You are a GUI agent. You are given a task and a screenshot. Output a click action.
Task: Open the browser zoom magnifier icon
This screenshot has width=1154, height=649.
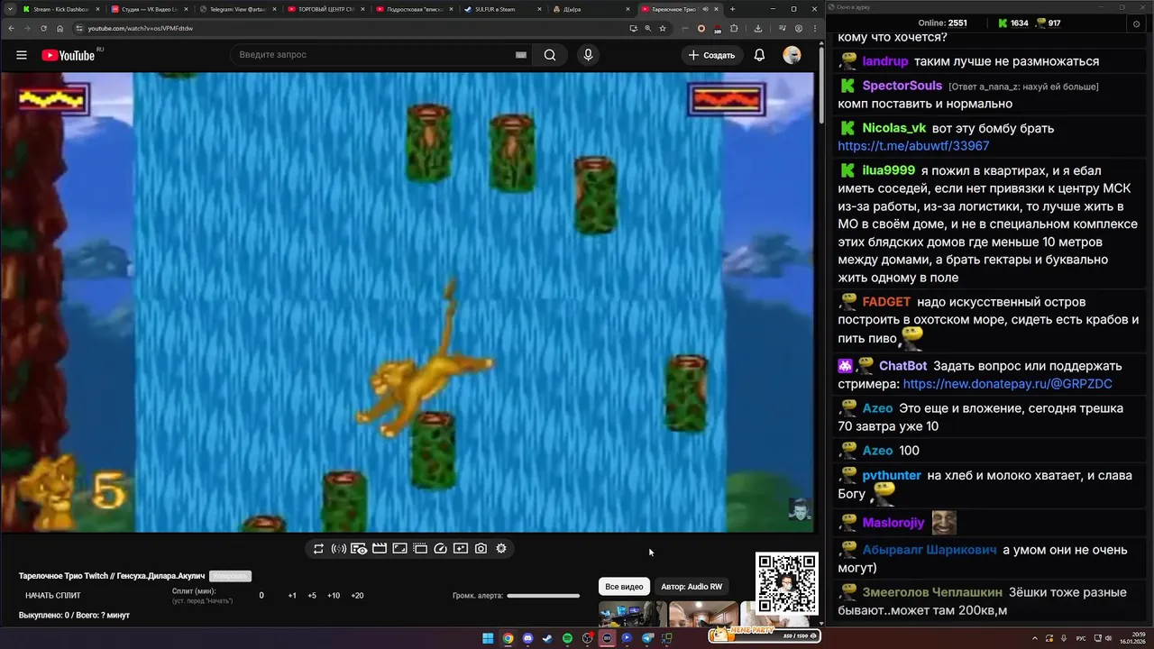click(647, 28)
